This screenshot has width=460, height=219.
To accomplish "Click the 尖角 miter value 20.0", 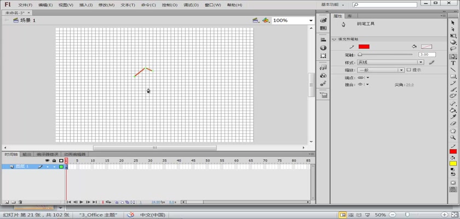I will [x=410, y=85].
